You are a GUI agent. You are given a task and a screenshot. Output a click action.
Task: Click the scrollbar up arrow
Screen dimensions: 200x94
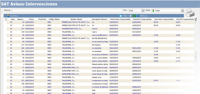[x=195, y=23]
